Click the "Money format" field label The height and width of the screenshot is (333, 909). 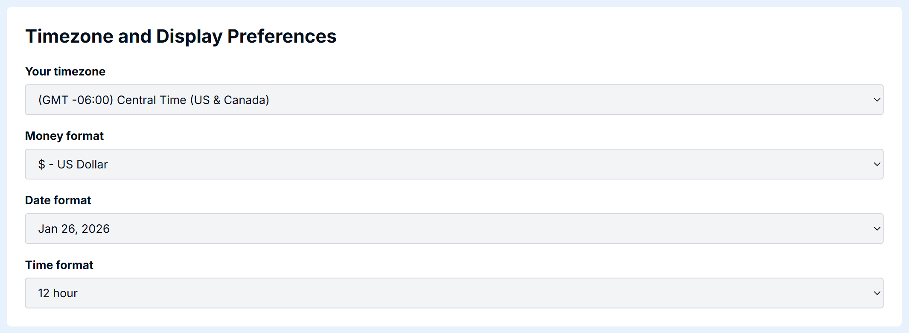(64, 136)
